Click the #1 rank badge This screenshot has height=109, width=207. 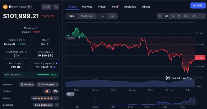click(x=29, y=7)
